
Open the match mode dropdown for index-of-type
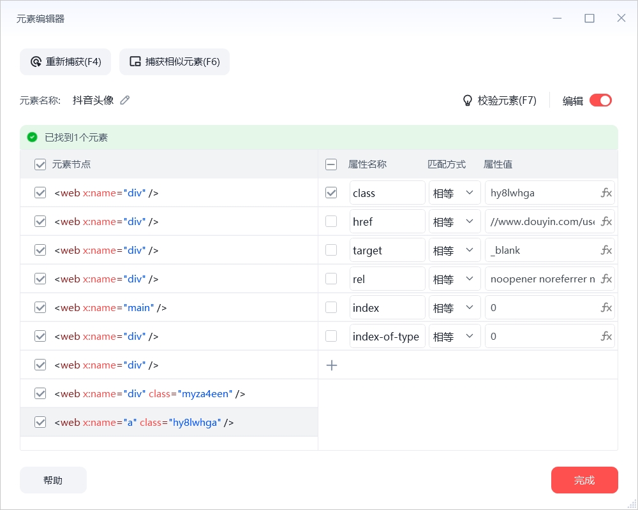click(454, 337)
